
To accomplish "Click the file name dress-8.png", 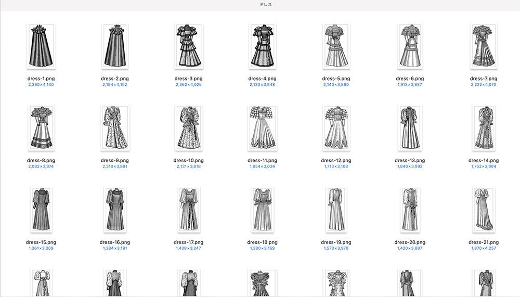I will click(x=41, y=160).
